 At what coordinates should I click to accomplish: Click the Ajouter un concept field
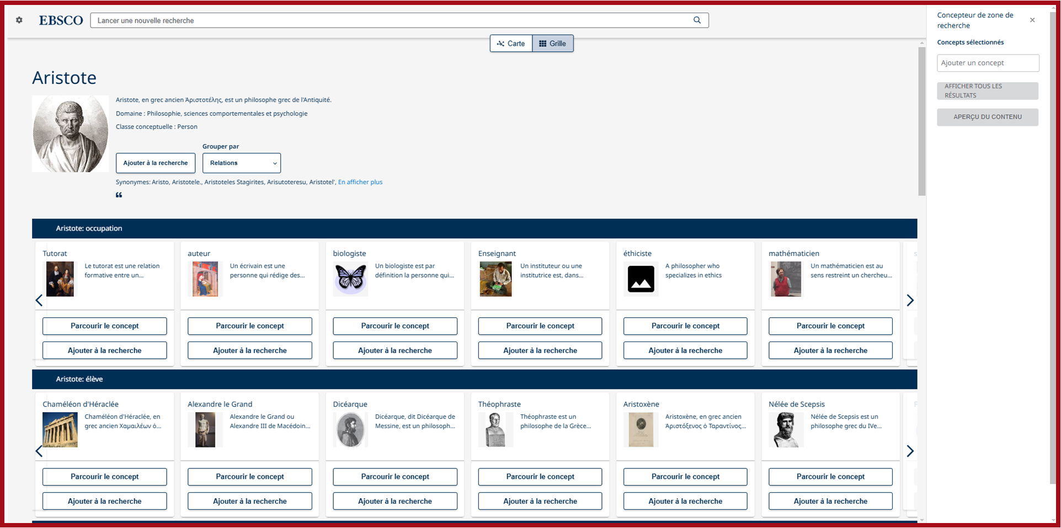(988, 63)
